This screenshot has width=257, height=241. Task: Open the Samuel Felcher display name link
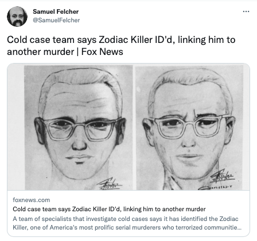point(56,11)
